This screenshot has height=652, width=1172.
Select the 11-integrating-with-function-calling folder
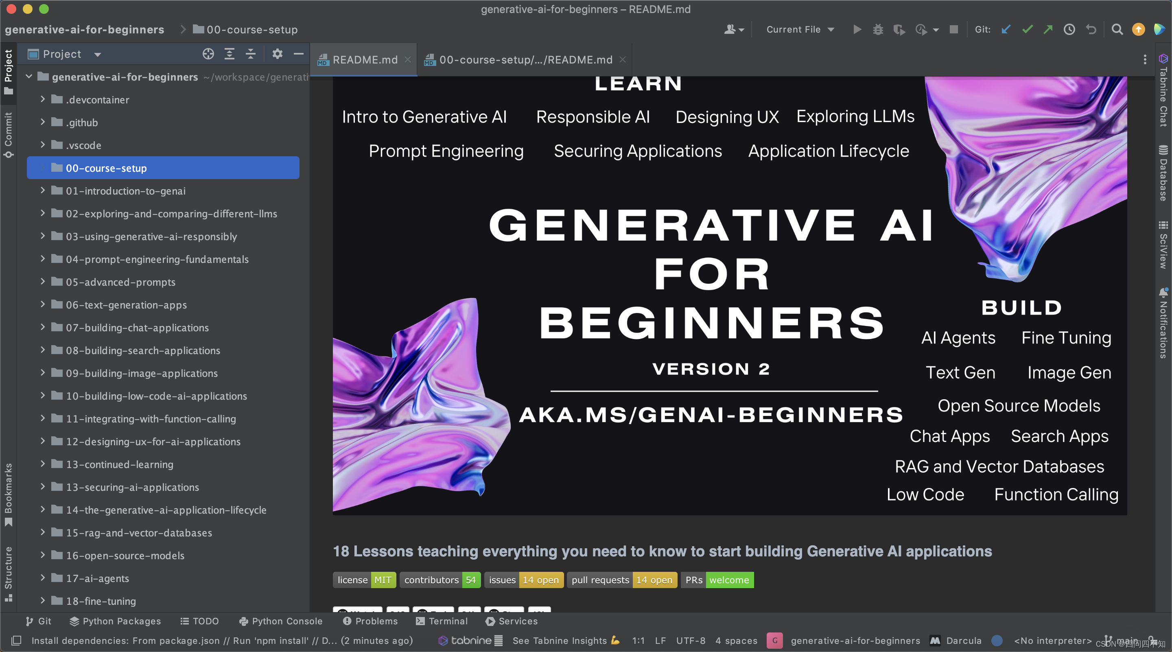[x=151, y=418]
